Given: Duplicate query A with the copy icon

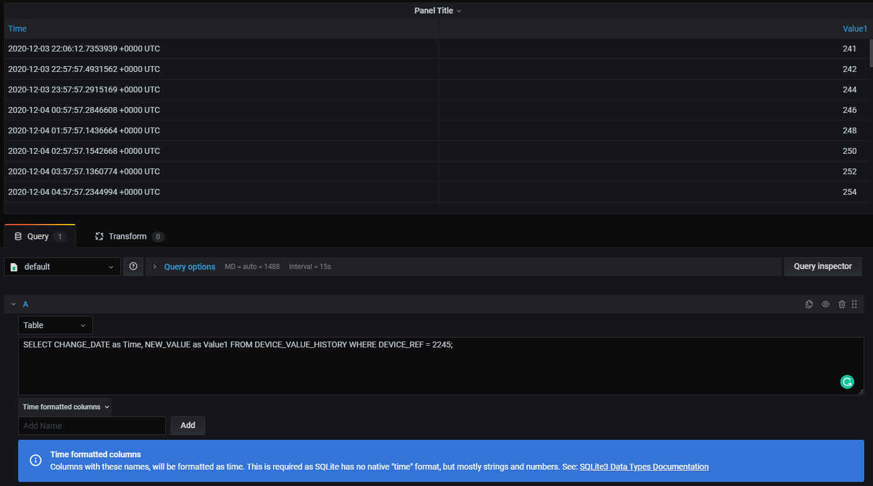Looking at the screenshot, I should click(x=809, y=304).
